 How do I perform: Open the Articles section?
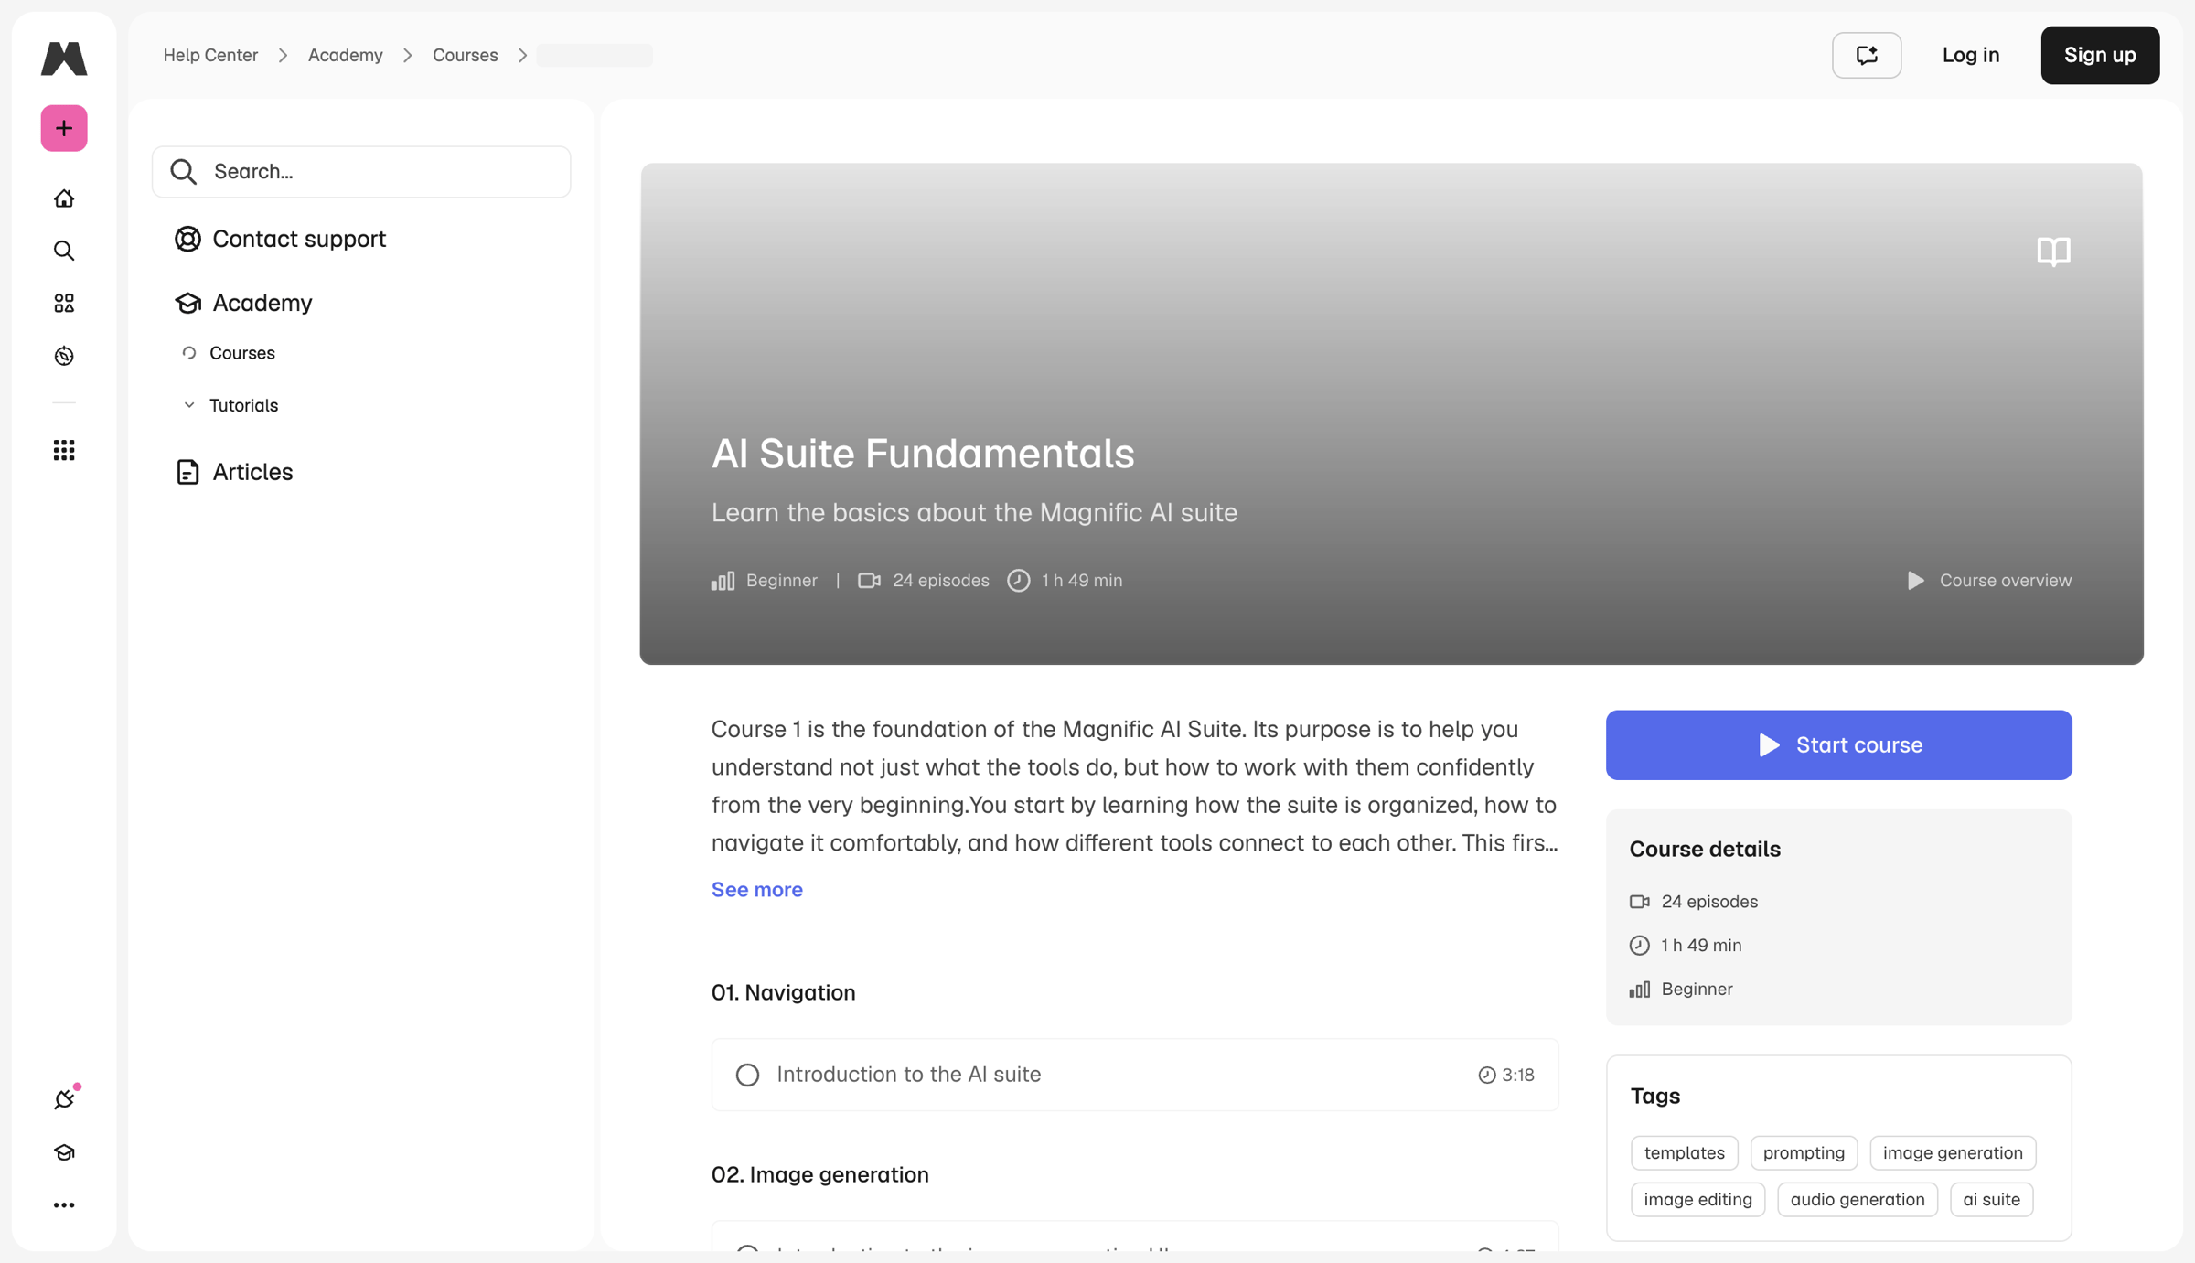pyautogui.click(x=252, y=472)
